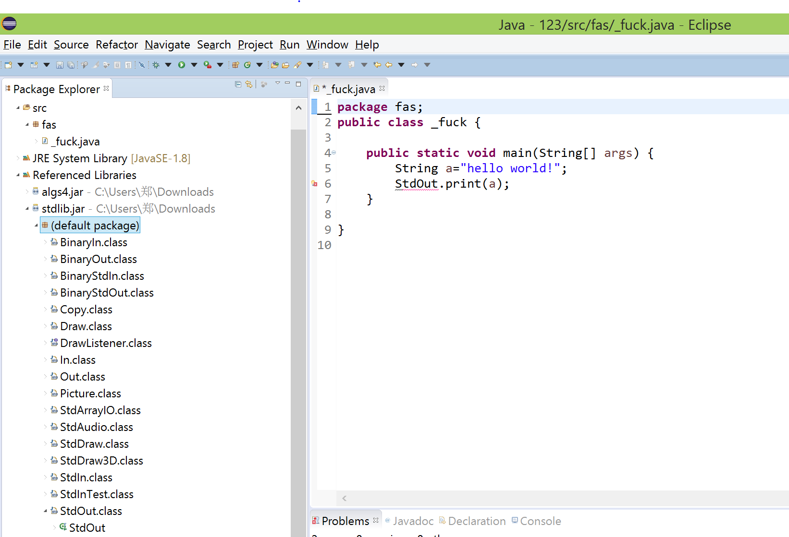Viewport: 789px width, 537px height.
Task: Open the File menu
Action: click(12, 45)
